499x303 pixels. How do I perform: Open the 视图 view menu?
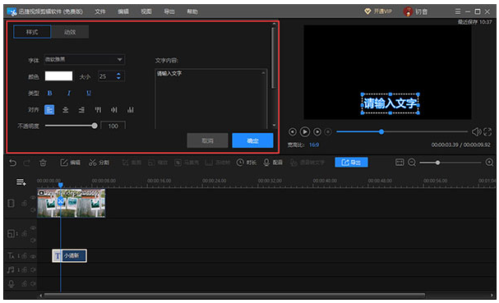click(x=146, y=11)
